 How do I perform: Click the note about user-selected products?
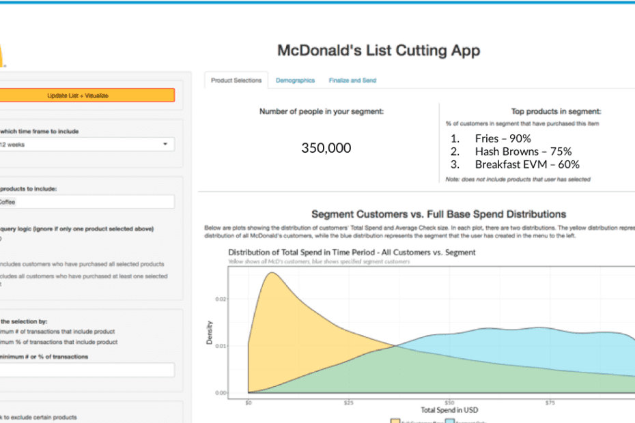coord(518,179)
